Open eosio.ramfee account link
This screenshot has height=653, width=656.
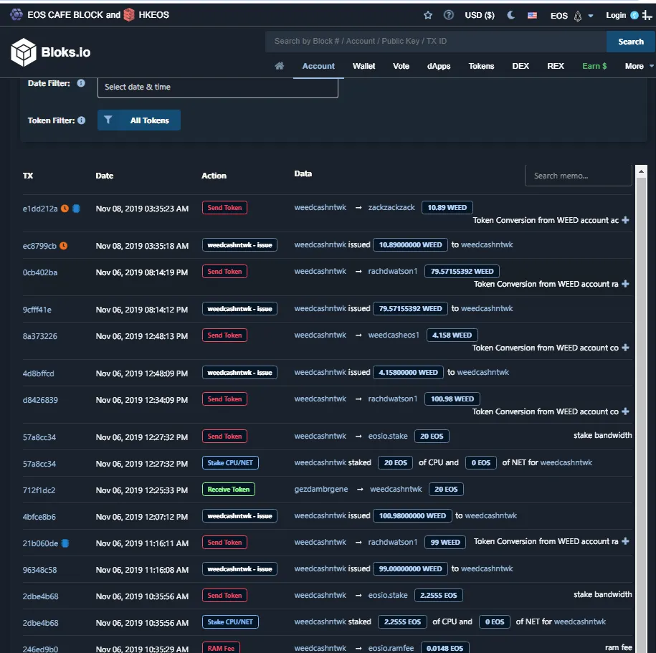tap(391, 648)
